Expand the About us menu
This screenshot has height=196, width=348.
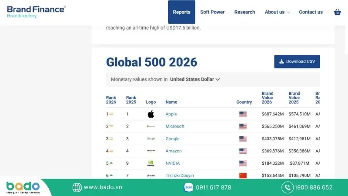pyautogui.click(x=277, y=12)
